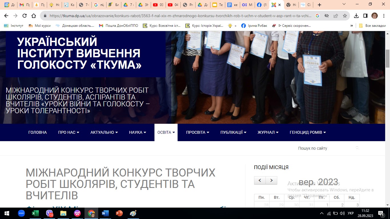The width and height of the screenshot is (390, 219).
Task: Open the Windows Start menu
Action: click(x=7, y=213)
